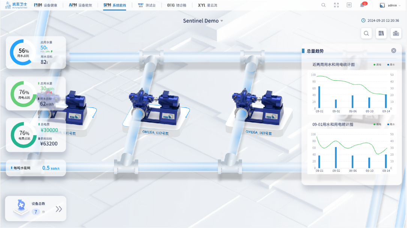Expand 设备总数 card with double chevron
The image size is (407, 228).
coord(59,209)
